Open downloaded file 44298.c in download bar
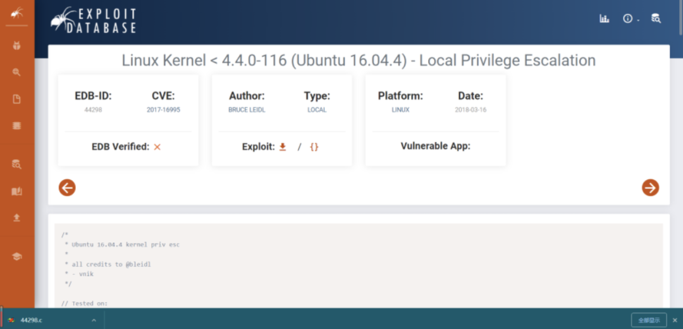Viewport: 683px width, 329px height. click(32, 320)
